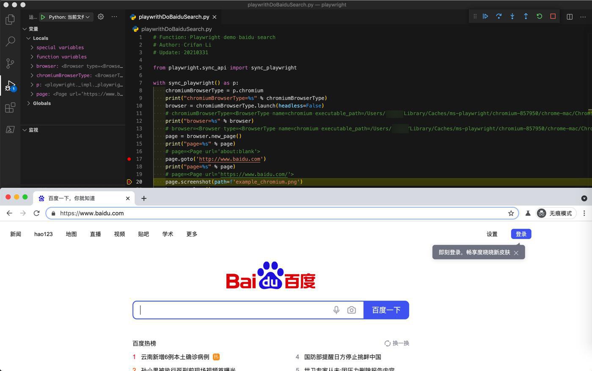
Task: Open the 贴吧 link
Action: [x=143, y=234]
